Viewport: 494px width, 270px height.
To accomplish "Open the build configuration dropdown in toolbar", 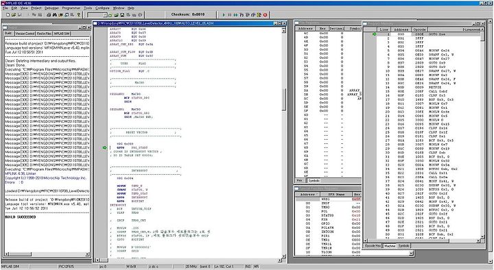I will [x=105, y=15].
